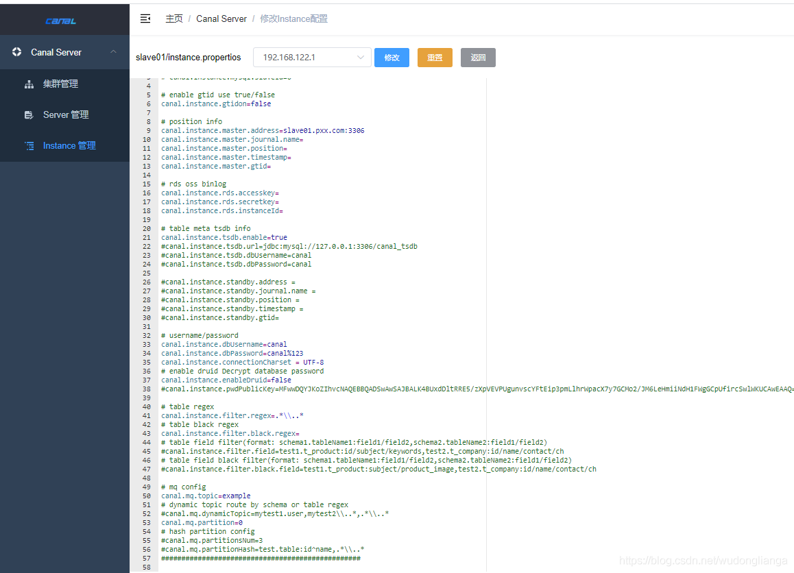Viewport: 794px width, 573px height.
Task: Select Canal Server sidebar menu
Action: 65,51
